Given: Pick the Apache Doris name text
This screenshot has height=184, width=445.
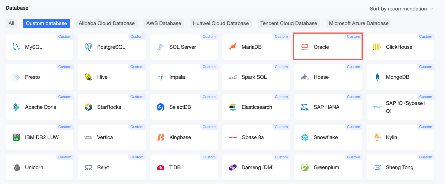Looking at the screenshot, I should [x=41, y=107].
